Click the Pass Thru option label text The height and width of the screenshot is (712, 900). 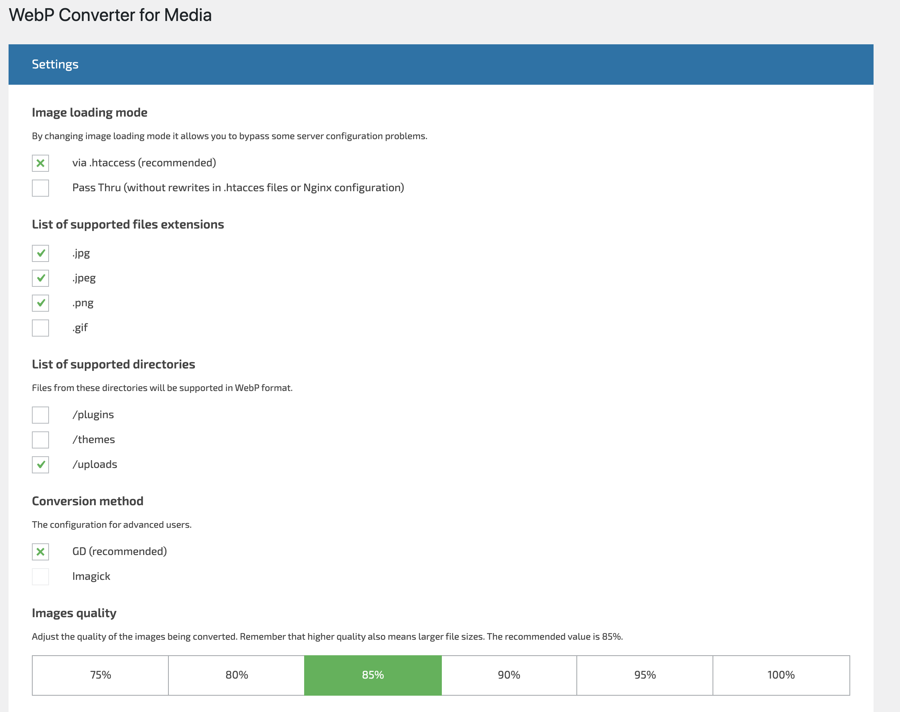tap(238, 188)
